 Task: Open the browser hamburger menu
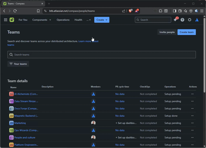(202, 11)
